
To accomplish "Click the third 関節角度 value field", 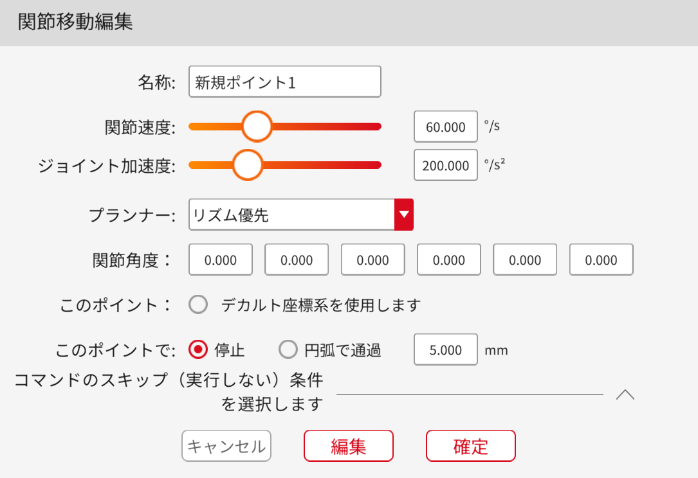I will pyautogui.click(x=372, y=260).
